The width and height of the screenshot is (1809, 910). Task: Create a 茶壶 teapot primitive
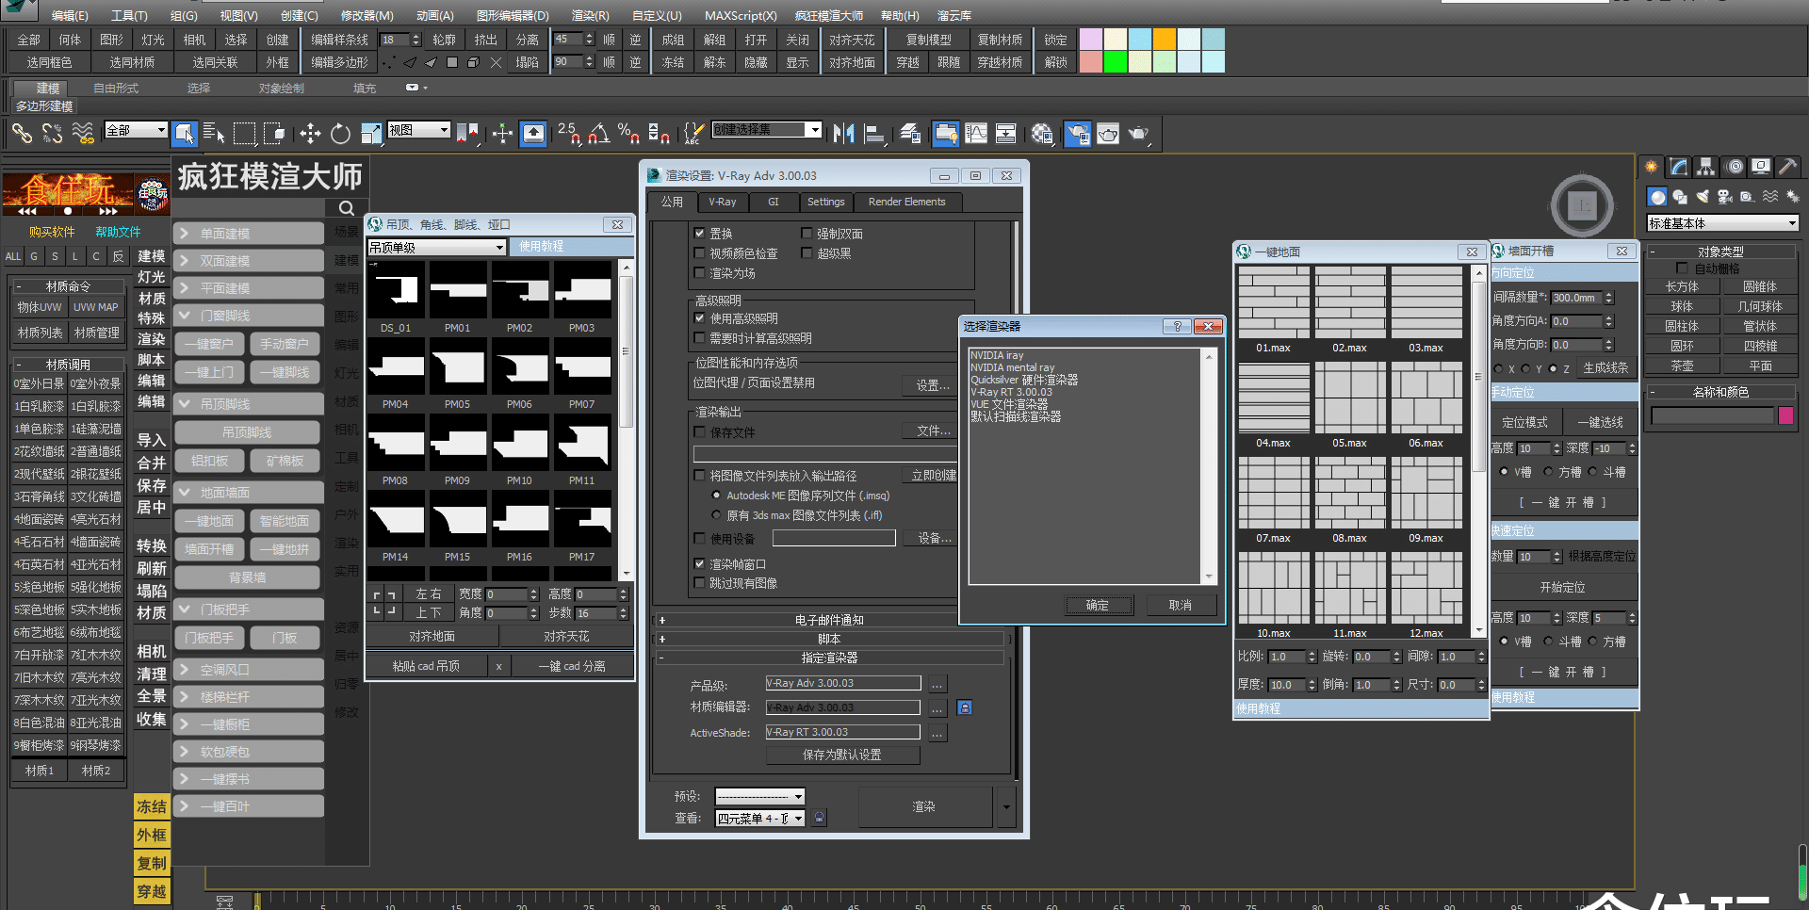pos(1682,366)
